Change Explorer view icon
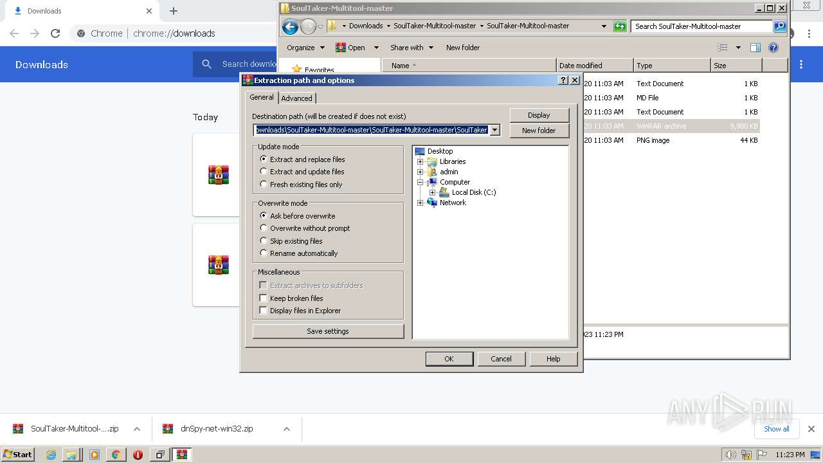This screenshot has height=463, width=823. [723, 48]
